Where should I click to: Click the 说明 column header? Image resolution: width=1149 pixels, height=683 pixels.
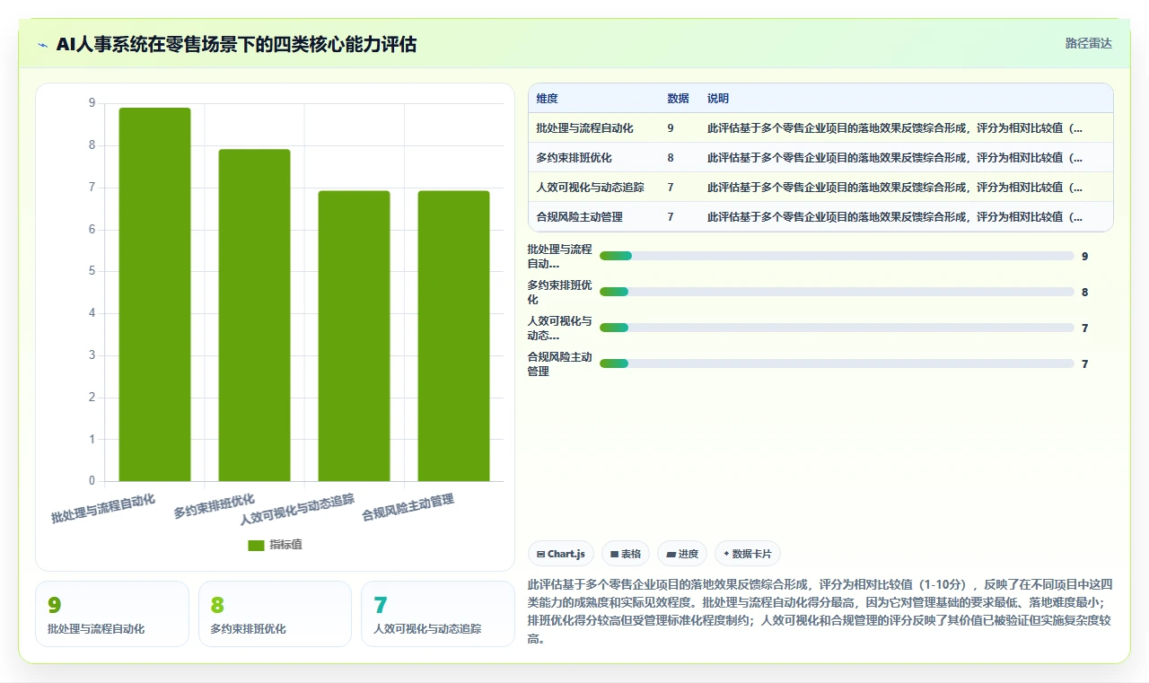point(718,99)
